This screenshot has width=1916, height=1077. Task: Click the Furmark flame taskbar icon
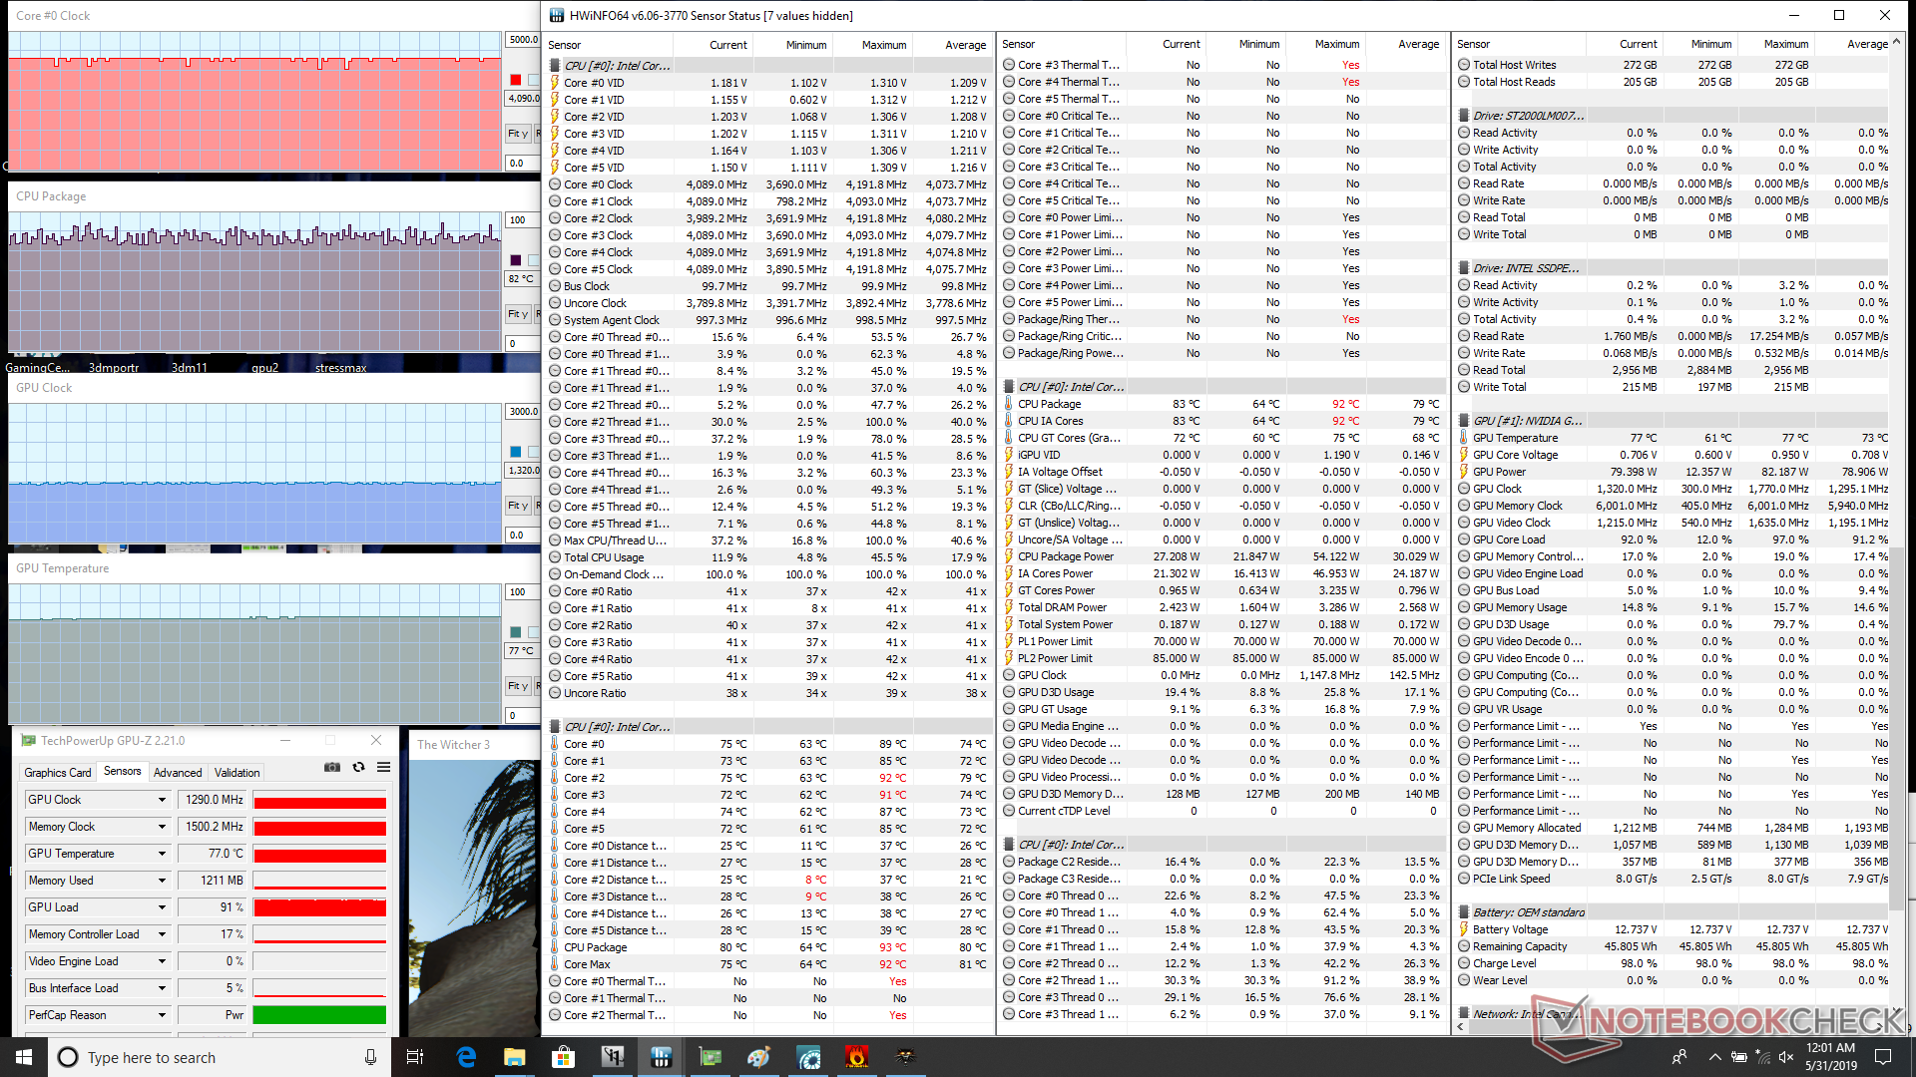coord(856,1057)
